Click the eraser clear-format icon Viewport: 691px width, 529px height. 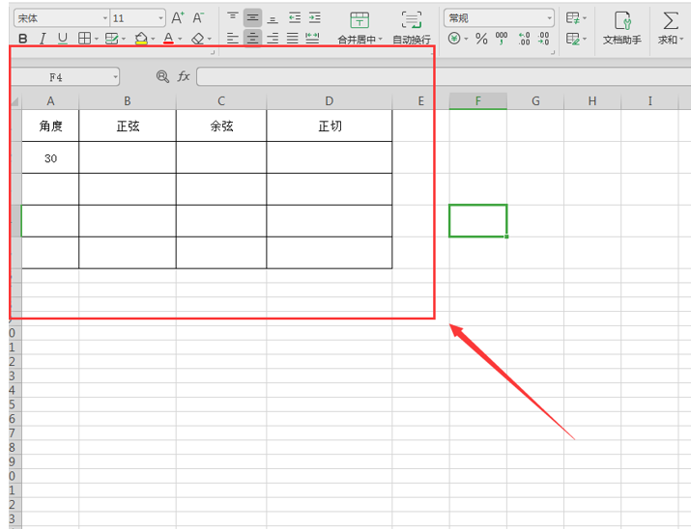click(198, 39)
